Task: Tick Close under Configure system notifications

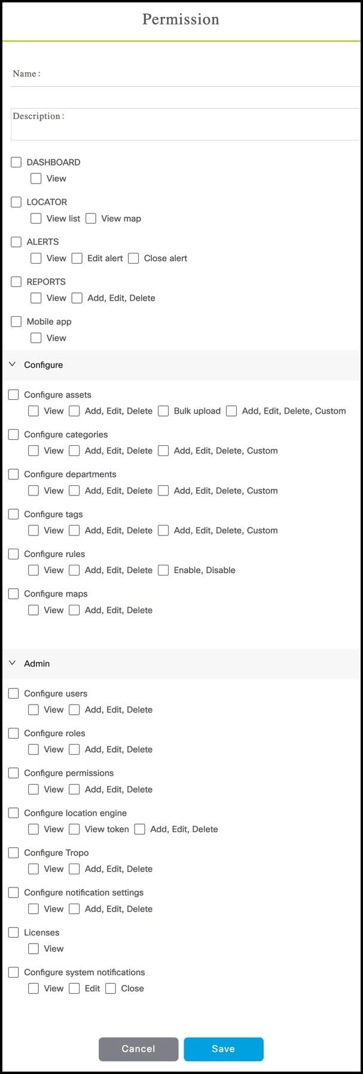Action: click(x=110, y=989)
